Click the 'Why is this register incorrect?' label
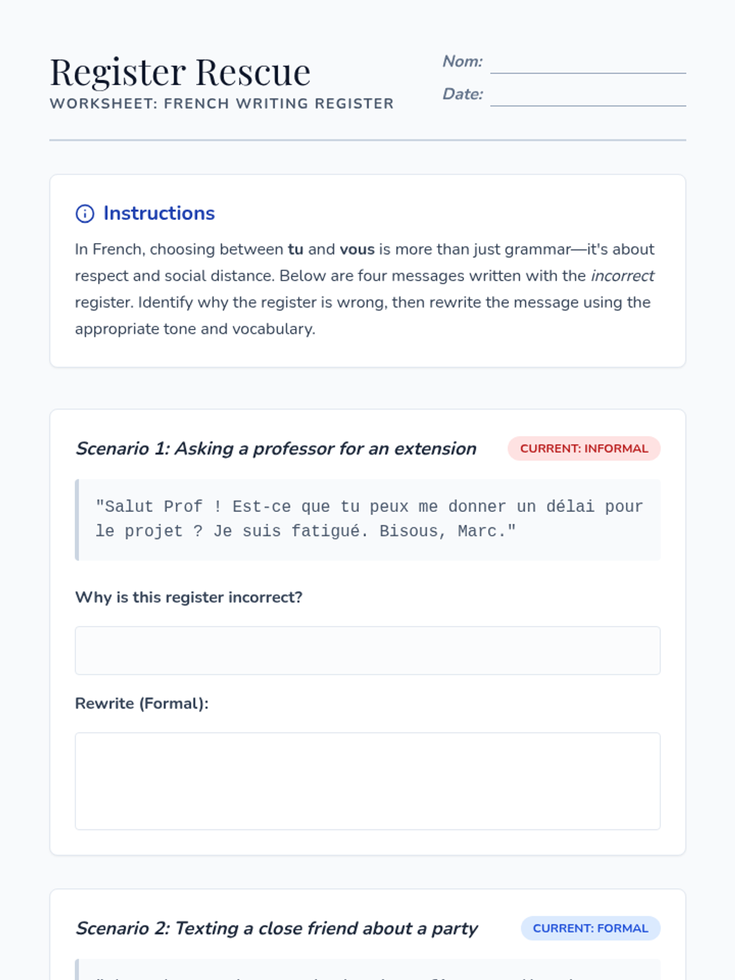The width and height of the screenshot is (735, 980). point(189,597)
